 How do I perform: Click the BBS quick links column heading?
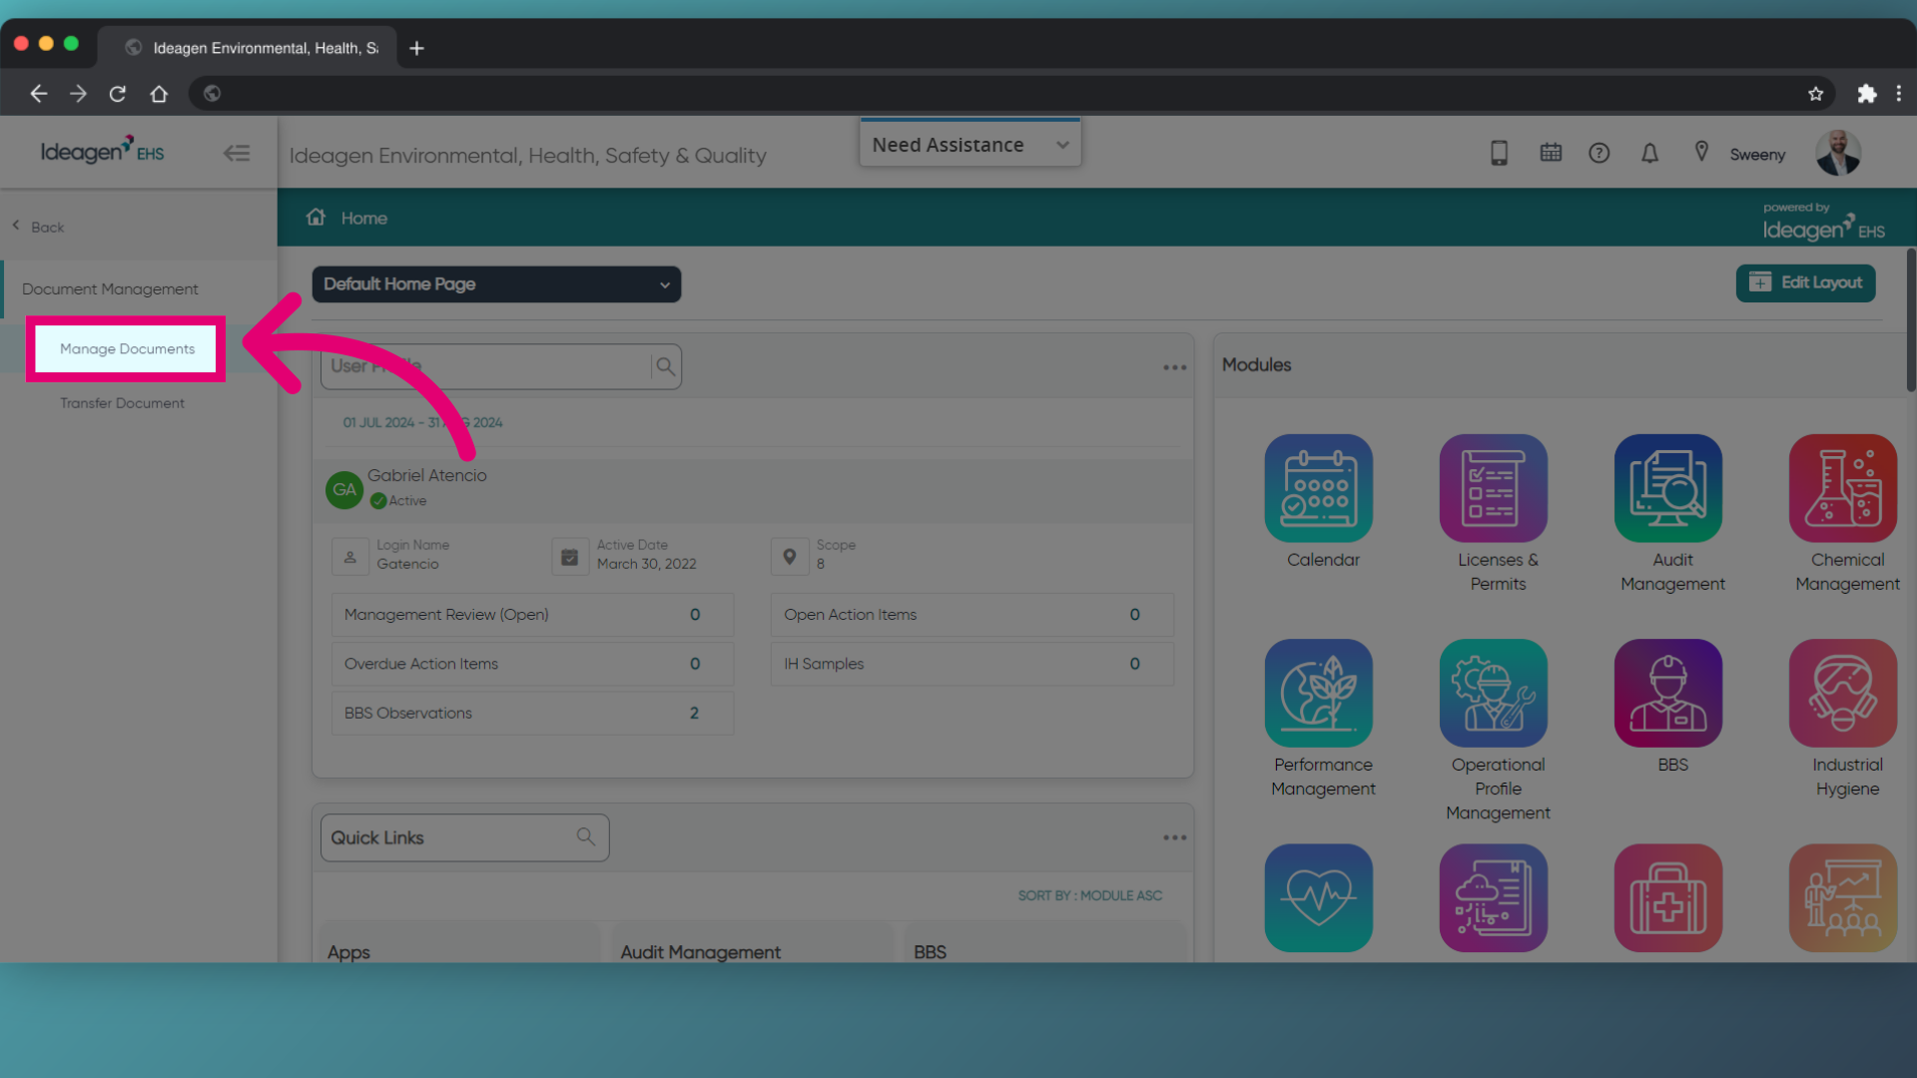(930, 951)
